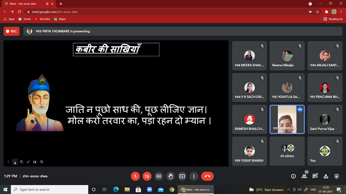Turn on camera in Meet
Screen dimensions: 346x194
[147, 176]
